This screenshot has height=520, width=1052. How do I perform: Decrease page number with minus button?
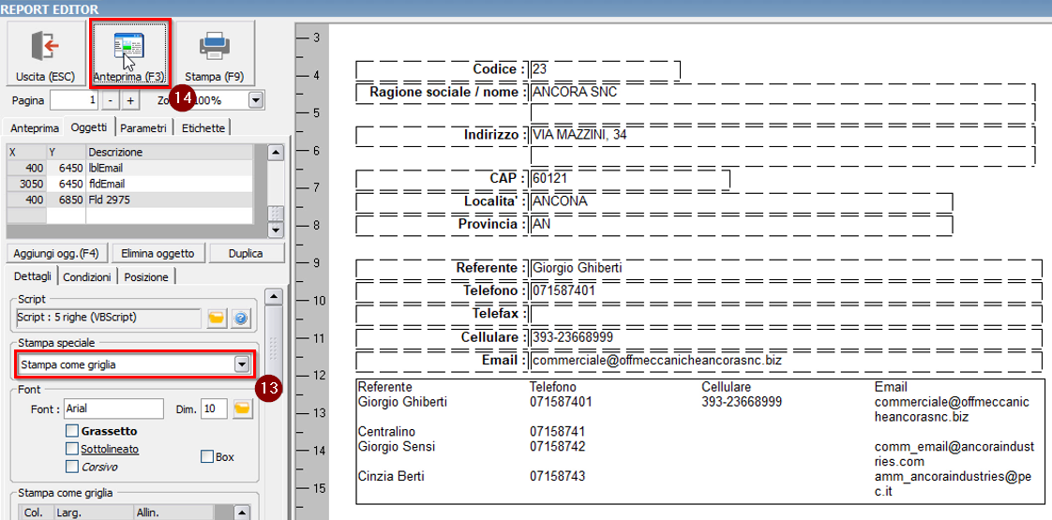pos(110,100)
